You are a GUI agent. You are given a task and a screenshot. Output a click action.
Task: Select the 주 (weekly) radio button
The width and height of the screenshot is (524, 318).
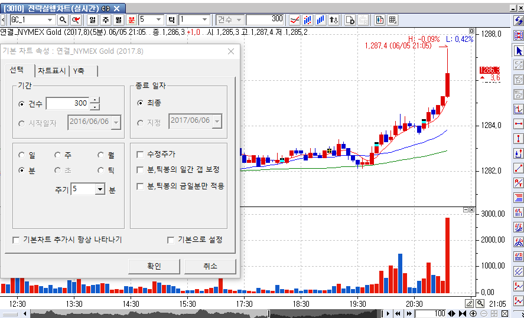click(x=58, y=155)
